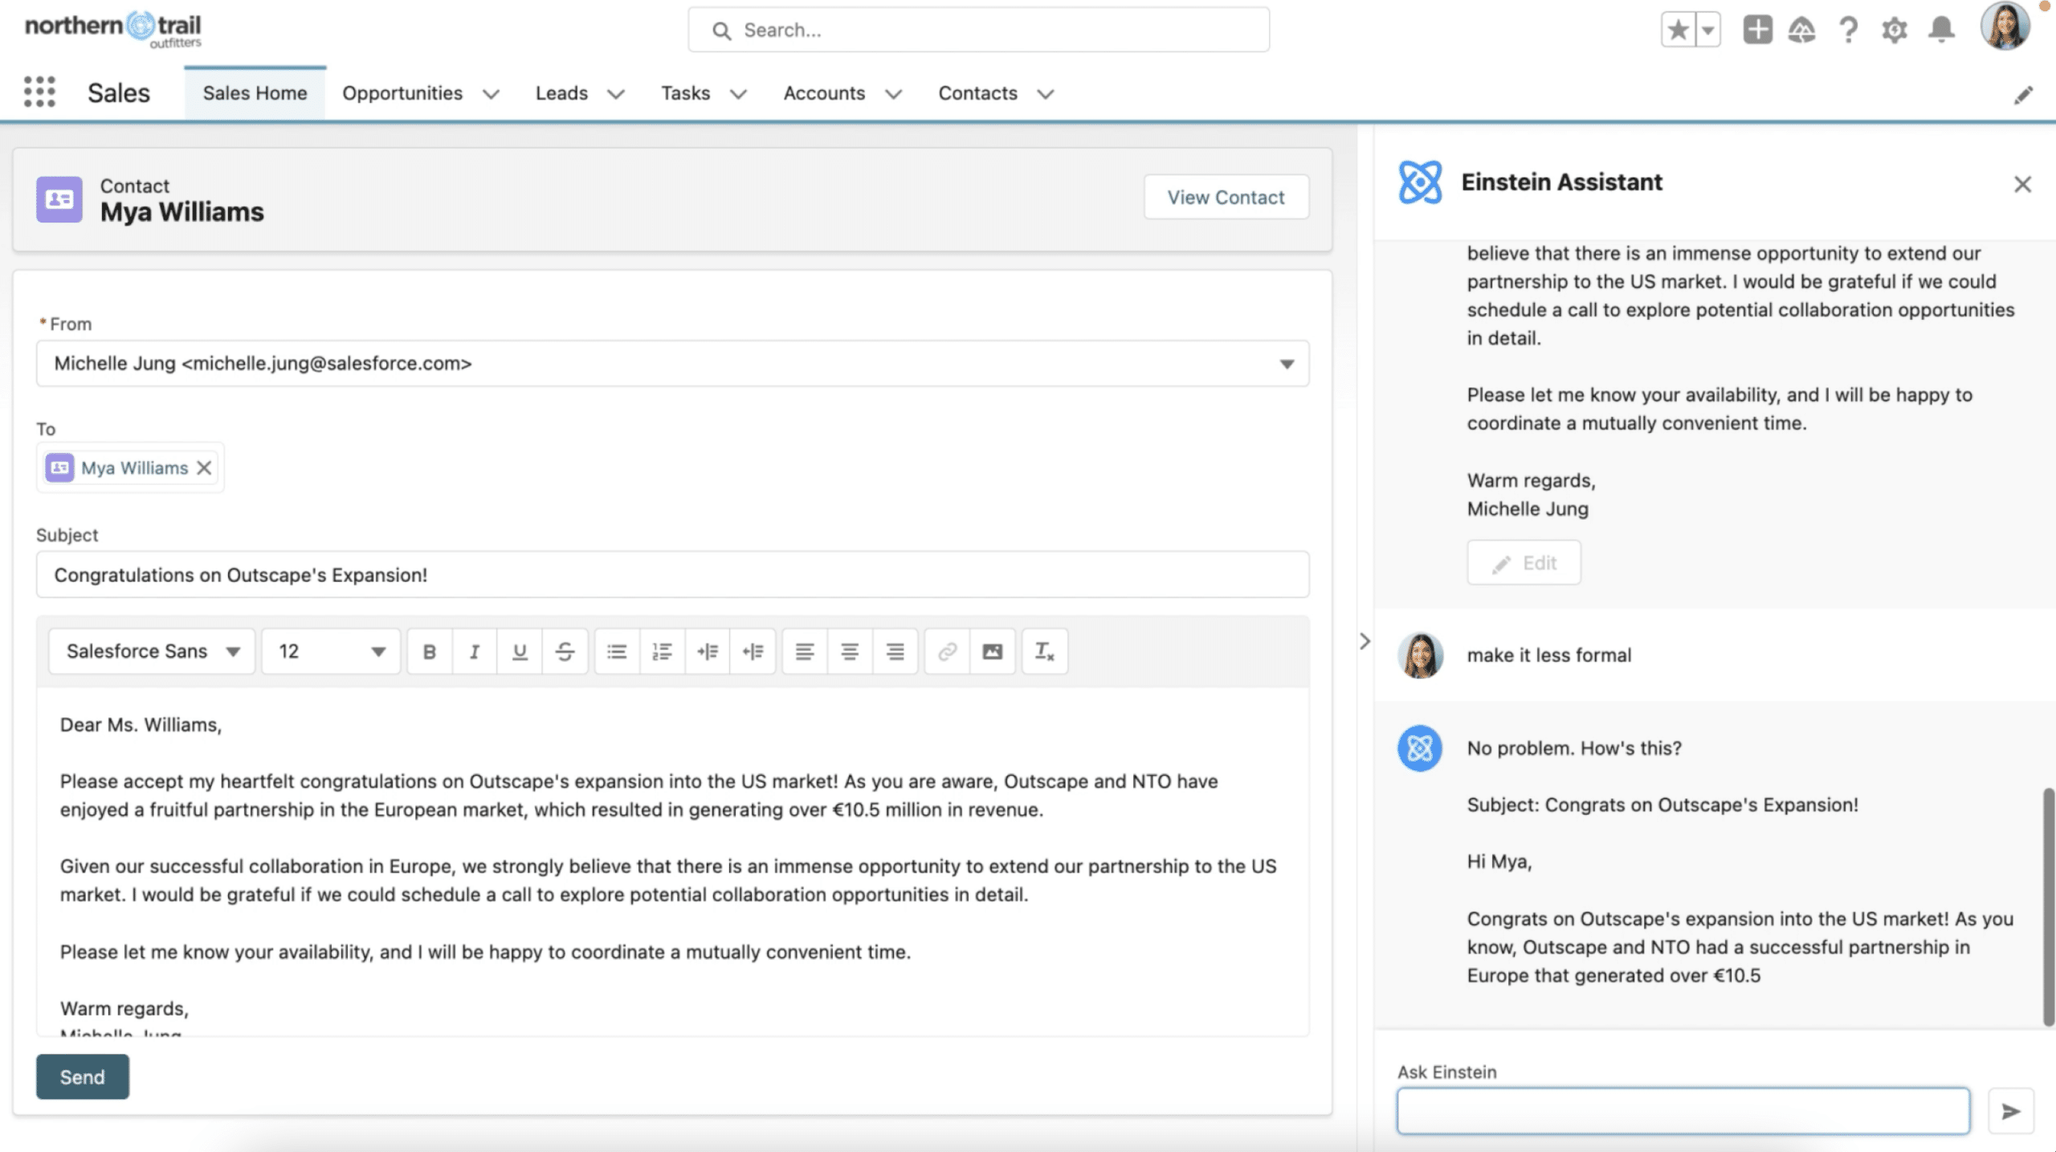Open the Trailhead guidance cloud icon
Screen dimensions: 2056x1152
[1801, 31]
